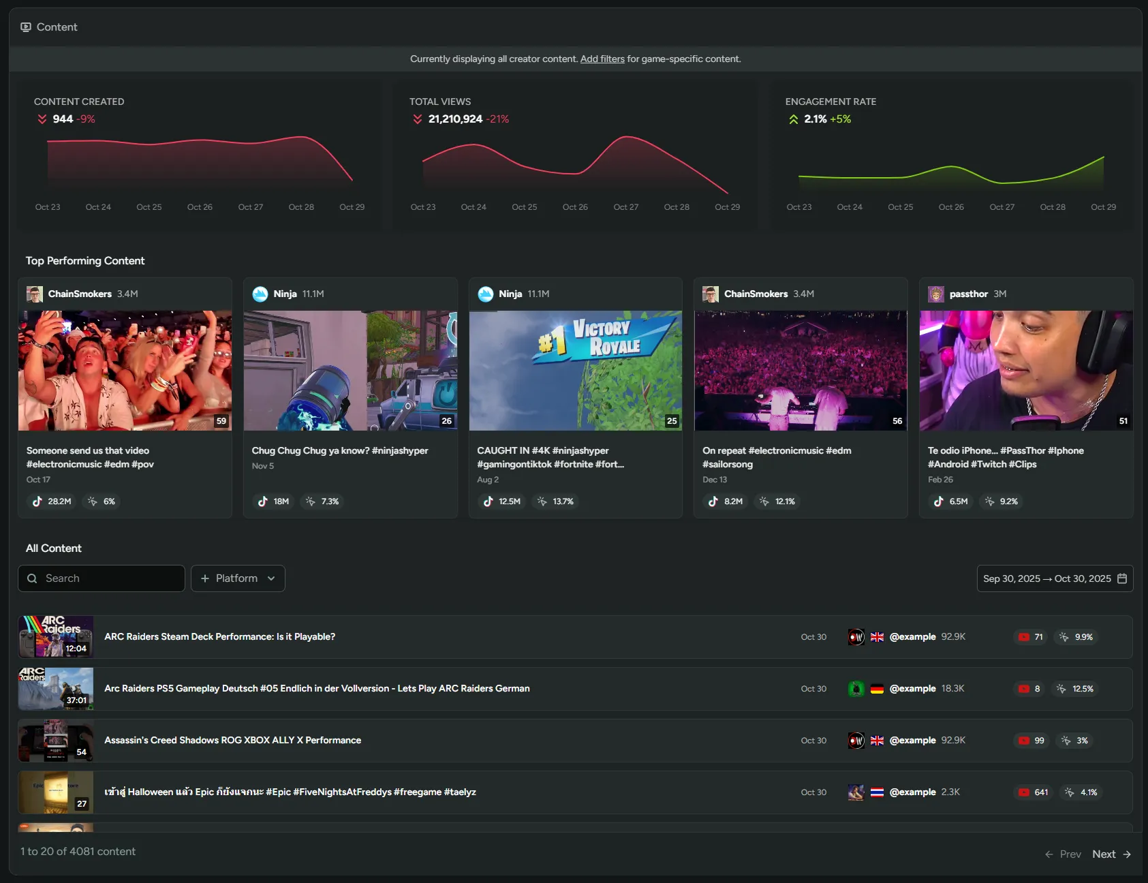This screenshot has height=883, width=1148.
Task: Click the magnifier icon in the search bar
Action: click(x=32, y=578)
